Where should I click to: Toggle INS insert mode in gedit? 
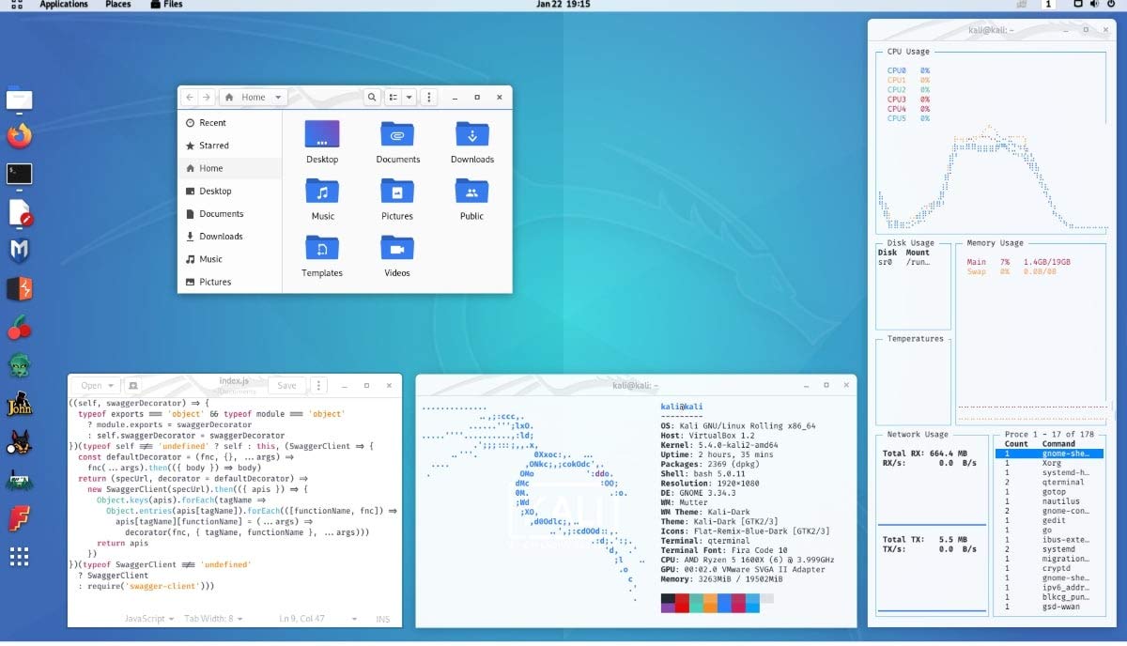(383, 619)
